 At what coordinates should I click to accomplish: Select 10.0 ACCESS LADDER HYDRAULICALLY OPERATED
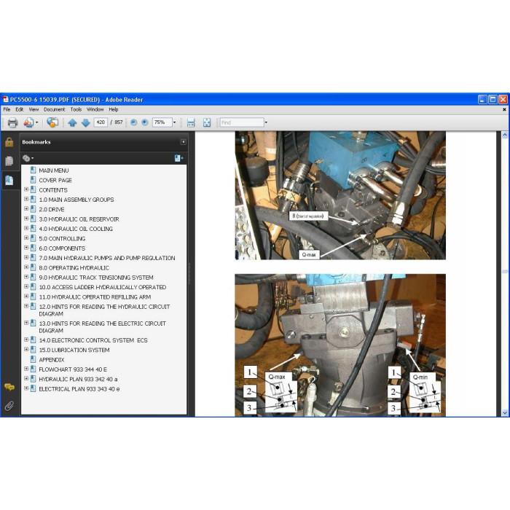pyautogui.click(x=103, y=288)
